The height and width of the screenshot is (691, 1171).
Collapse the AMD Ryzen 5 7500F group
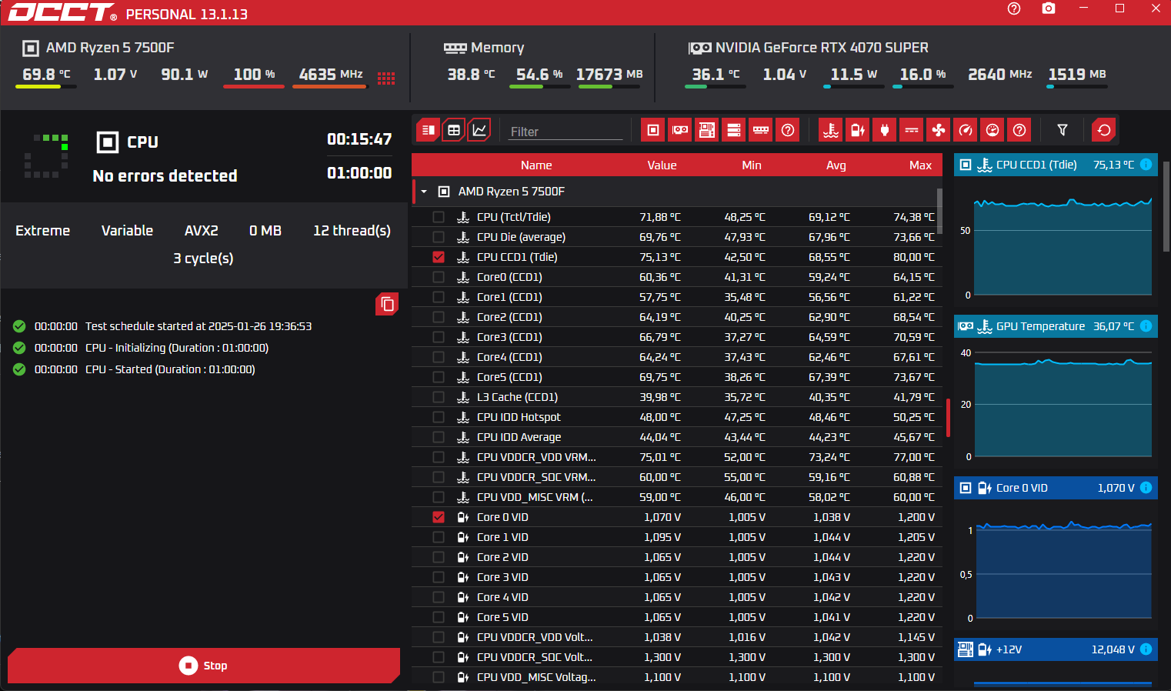424,192
